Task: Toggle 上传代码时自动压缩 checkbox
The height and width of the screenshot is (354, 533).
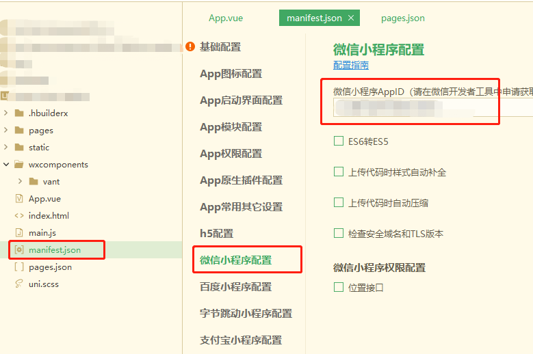Action: coord(339,202)
